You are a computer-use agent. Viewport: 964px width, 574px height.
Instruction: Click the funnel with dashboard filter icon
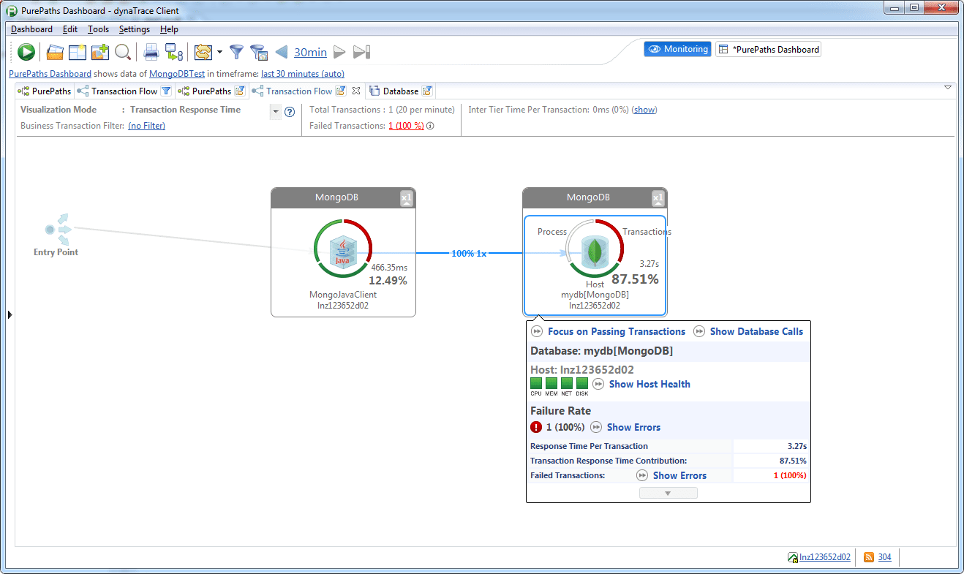[258, 52]
